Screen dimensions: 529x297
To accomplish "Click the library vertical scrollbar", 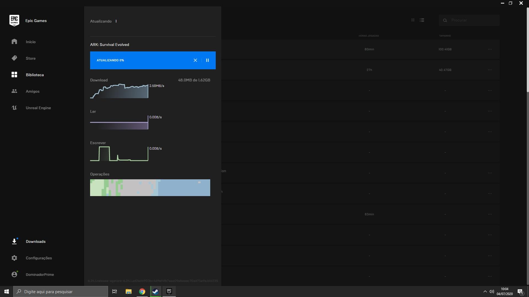I will tap(528, 50).
